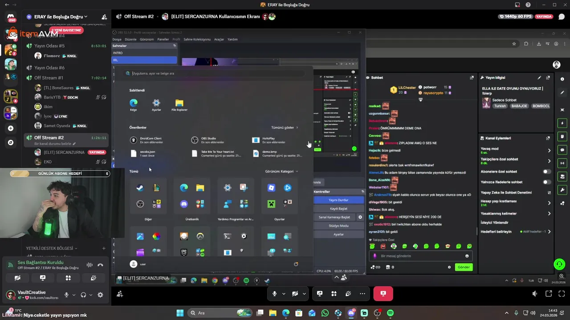Expand microphone input options arrow

tap(74, 295)
